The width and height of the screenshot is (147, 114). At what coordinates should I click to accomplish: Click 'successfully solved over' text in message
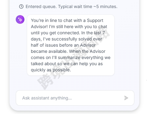pos(77,39)
